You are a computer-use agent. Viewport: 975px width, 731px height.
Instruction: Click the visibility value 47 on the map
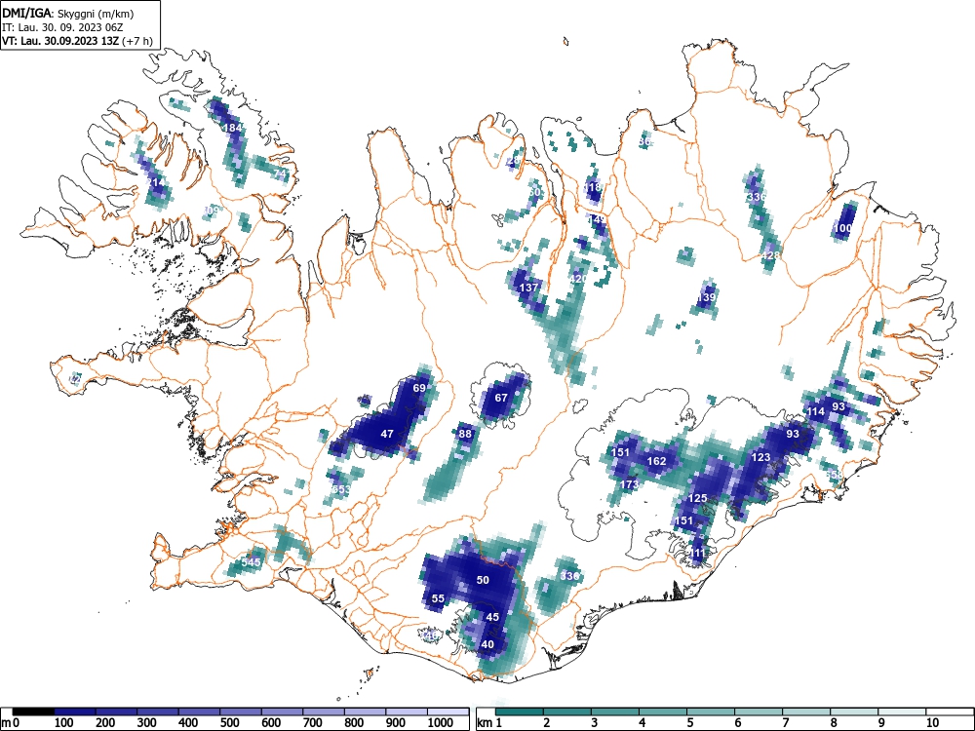click(x=387, y=434)
